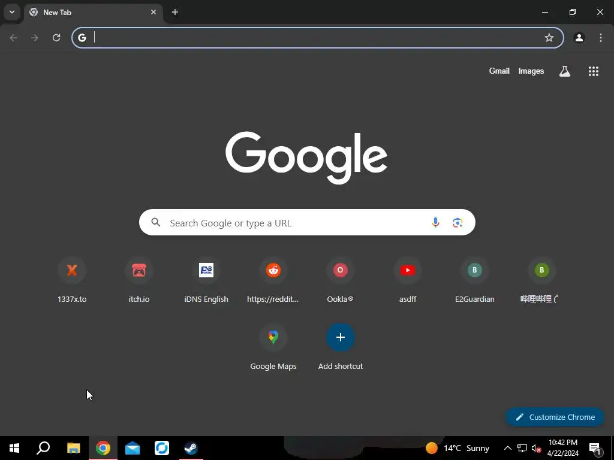
Task: Focus the address bar field
Action: (x=318, y=38)
